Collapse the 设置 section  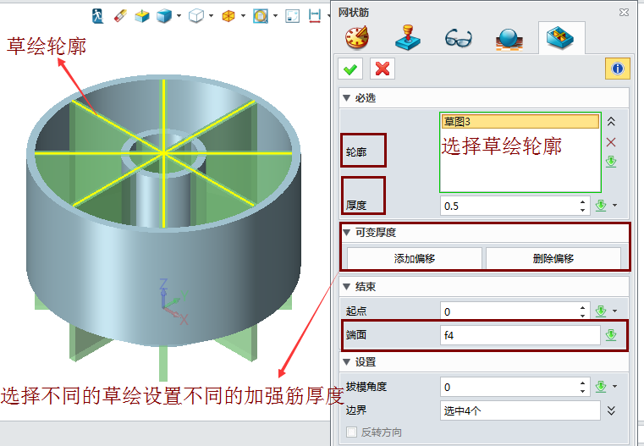click(x=346, y=361)
